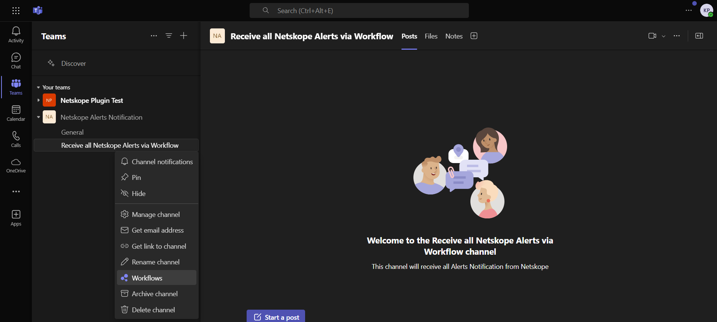Select Receive all Netskope Alerts via Workflow channel
The height and width of the screenshot is (322, 717).
[x=116, y=145]
